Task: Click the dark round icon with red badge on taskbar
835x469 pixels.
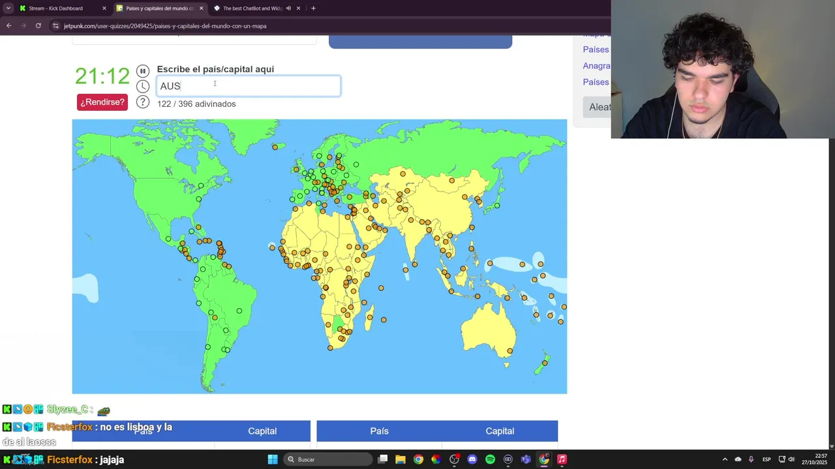Action: (x=455, y=459)
